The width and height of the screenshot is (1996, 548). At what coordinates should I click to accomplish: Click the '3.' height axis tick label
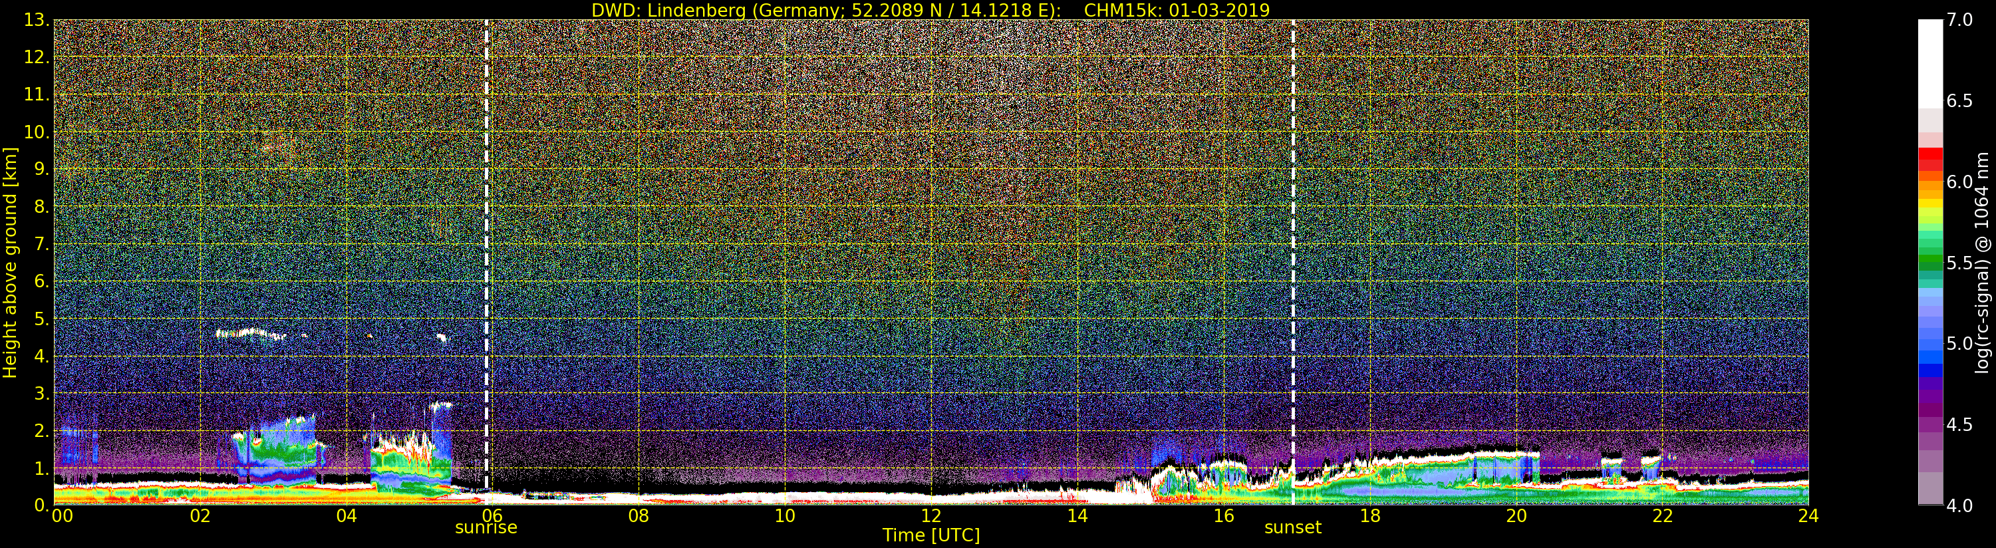pyautogui.click(x=41, y=394)
